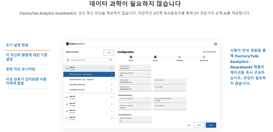This screenshot has width=273, height=132.
Task: Click the Next button
Action: tap(211, 125)
